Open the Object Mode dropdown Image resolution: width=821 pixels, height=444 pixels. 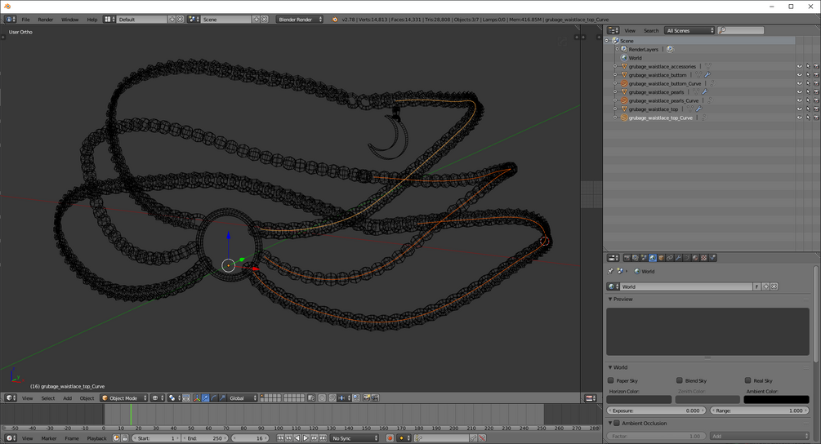[124, 398]
